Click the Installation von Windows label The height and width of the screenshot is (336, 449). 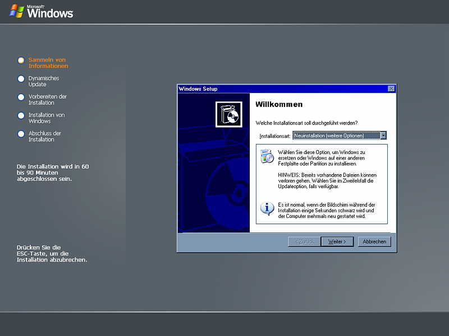click(47, 118)
